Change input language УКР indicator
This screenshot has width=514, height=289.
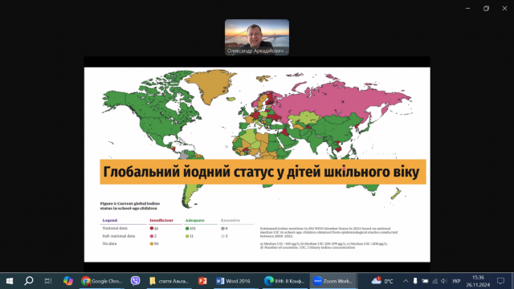coord(456,281)
